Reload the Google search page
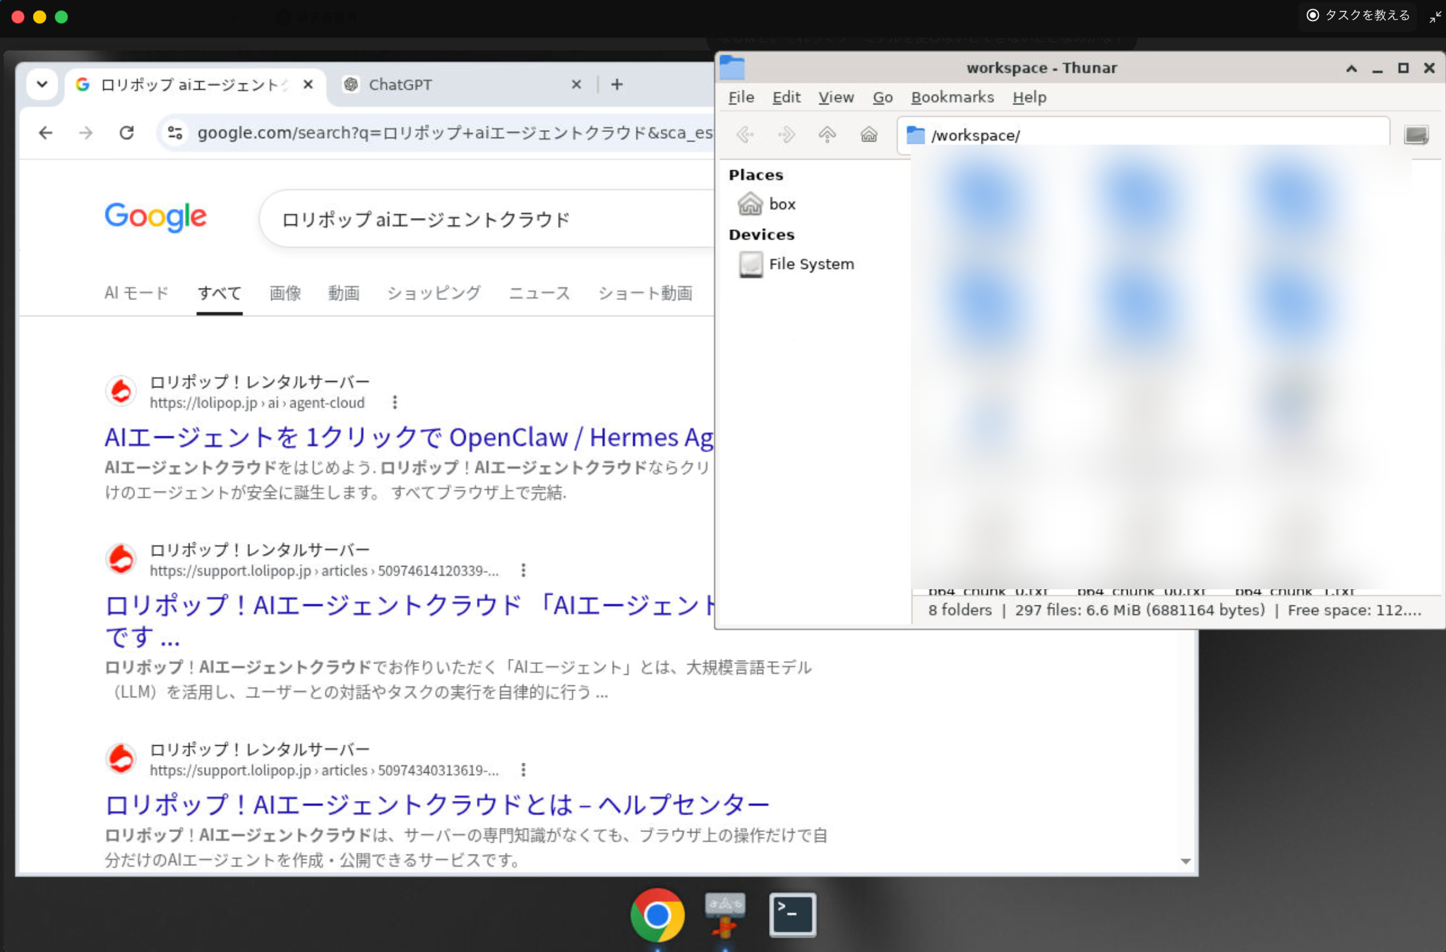Viewport: 1446px width, 952px height. pos(126,133)
